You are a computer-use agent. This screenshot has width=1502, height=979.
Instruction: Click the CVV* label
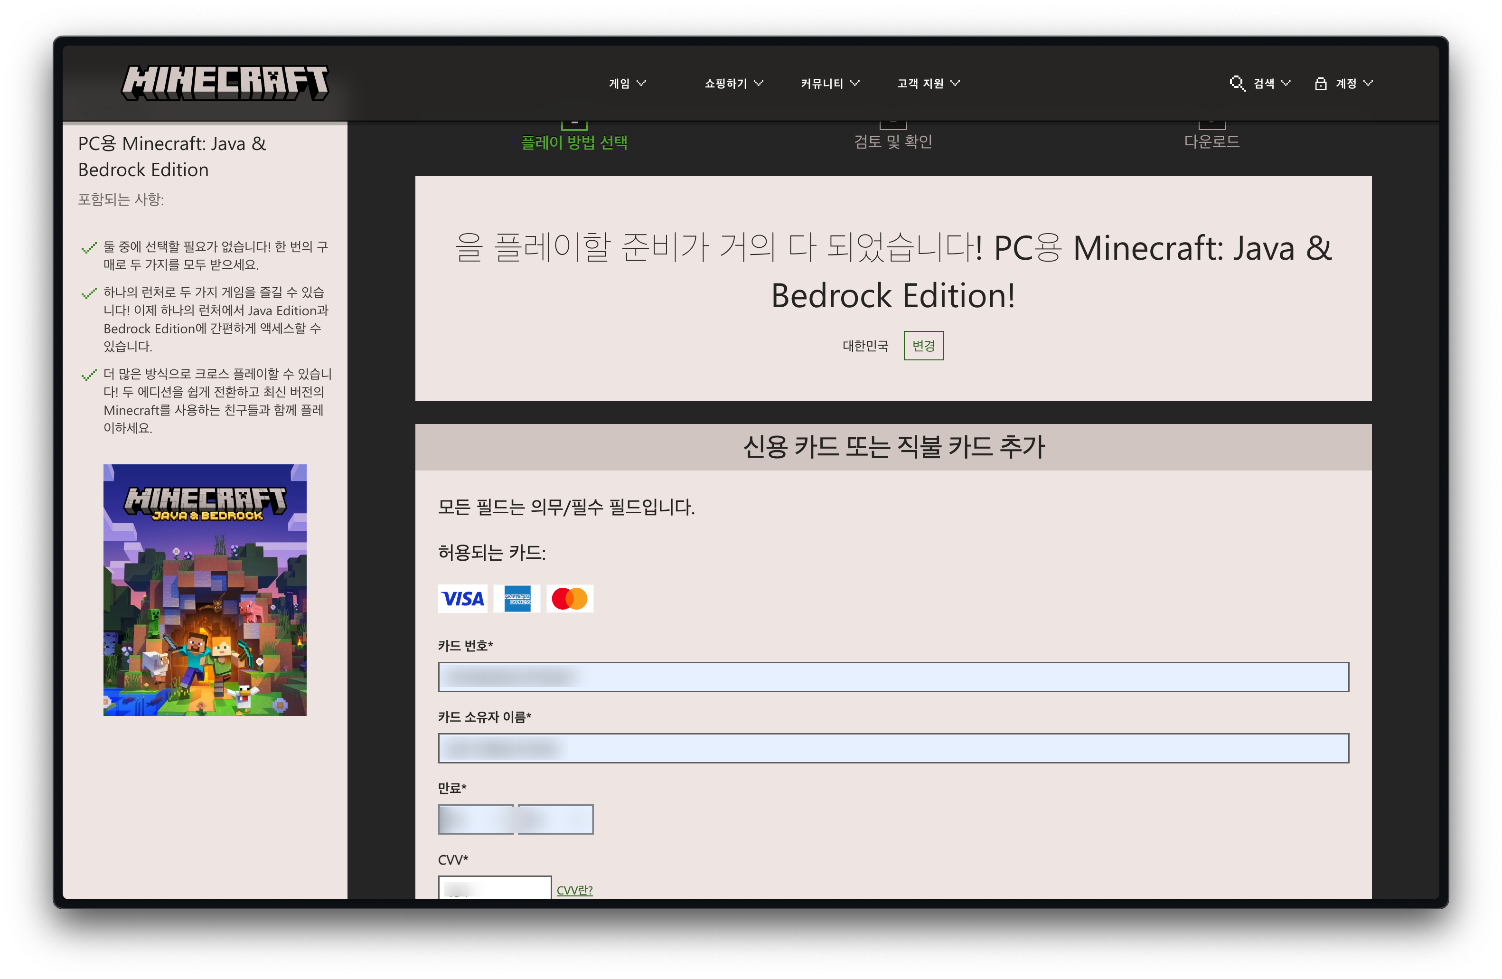[x=453, y=859]
